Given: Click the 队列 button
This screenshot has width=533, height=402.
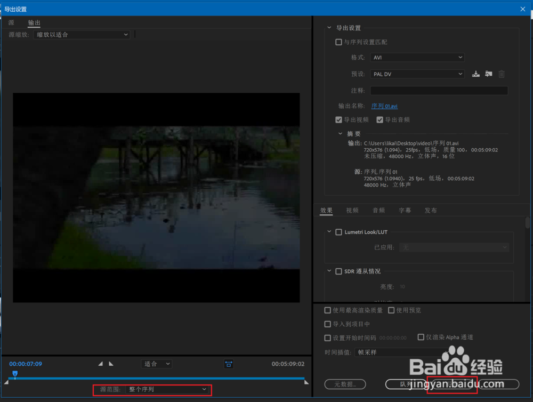Looking at the screenshot, I should (406, 384).
